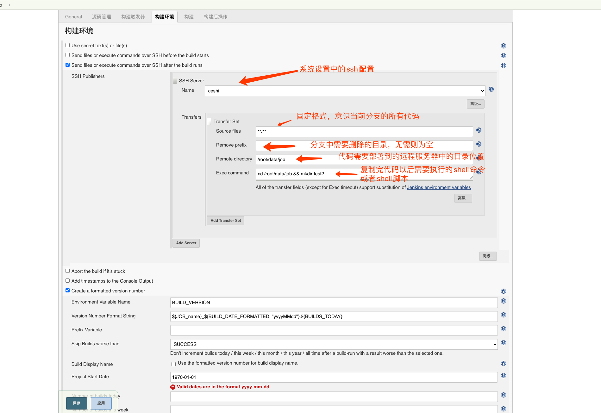Click the Version Number Format String field

334,316
